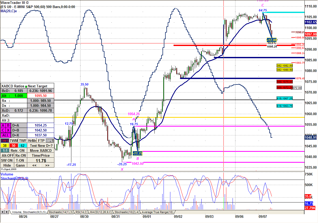Click the Move XABCD button

(x=41, y=150)
